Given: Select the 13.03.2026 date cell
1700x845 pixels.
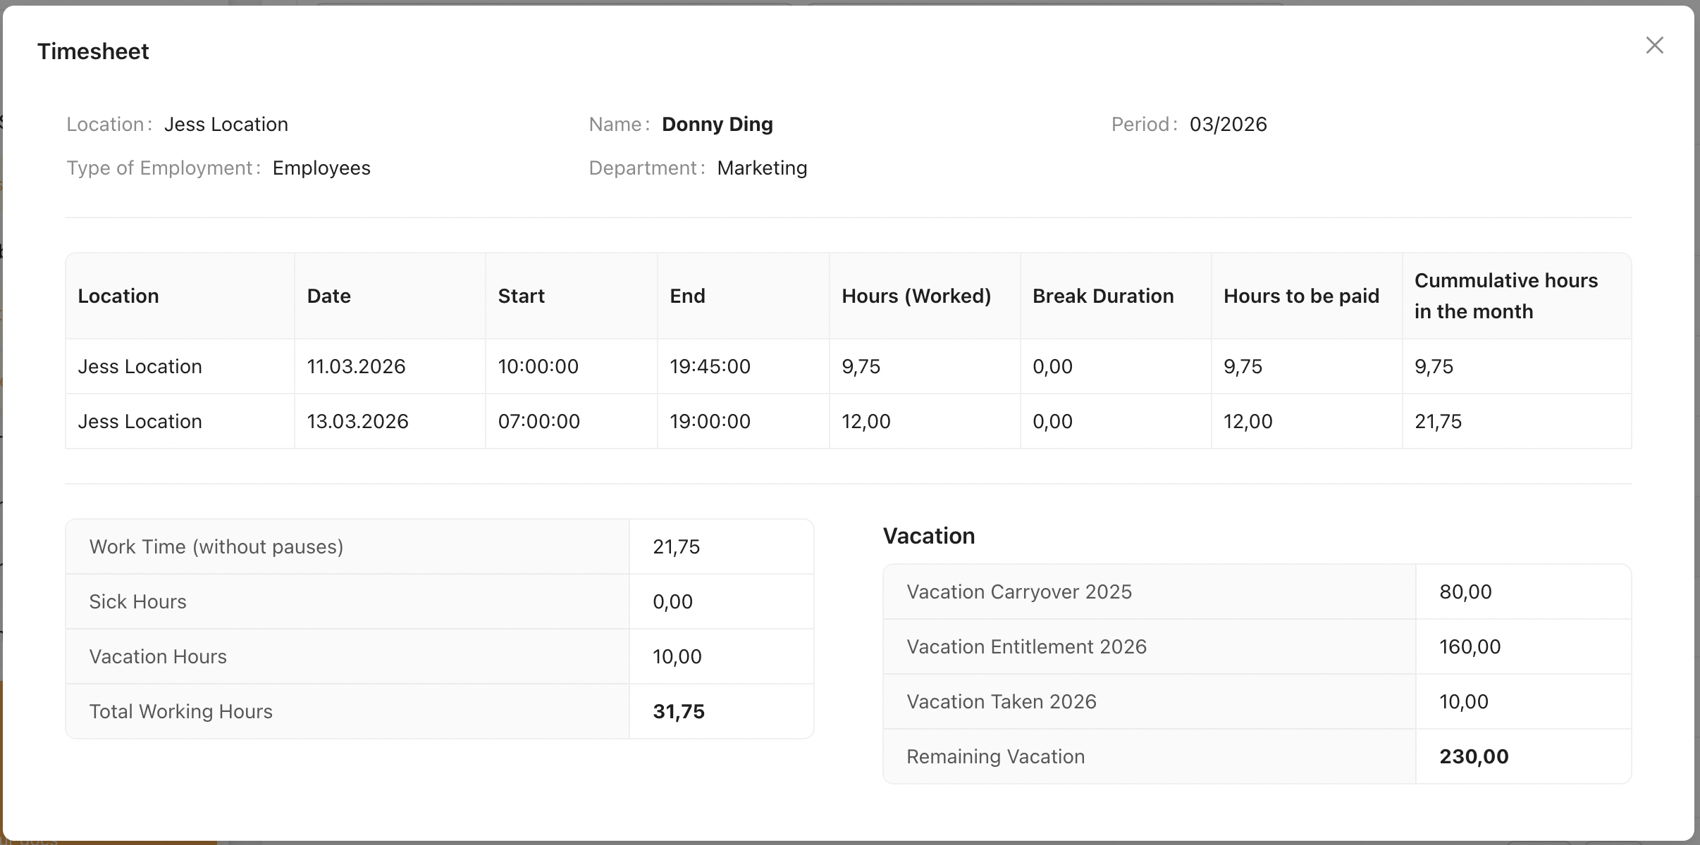Looking at the screenshot, I should point(357,422).
